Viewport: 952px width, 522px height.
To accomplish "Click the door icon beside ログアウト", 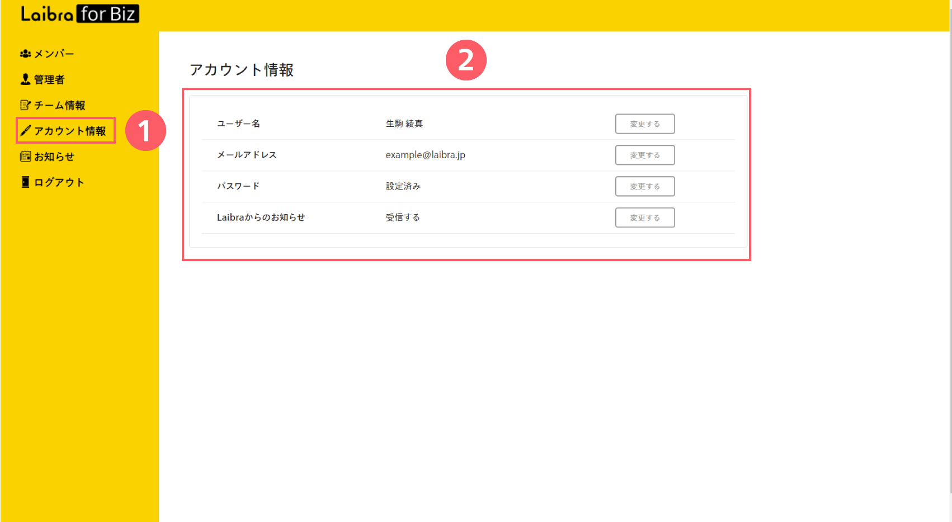I will pos(25,182).
